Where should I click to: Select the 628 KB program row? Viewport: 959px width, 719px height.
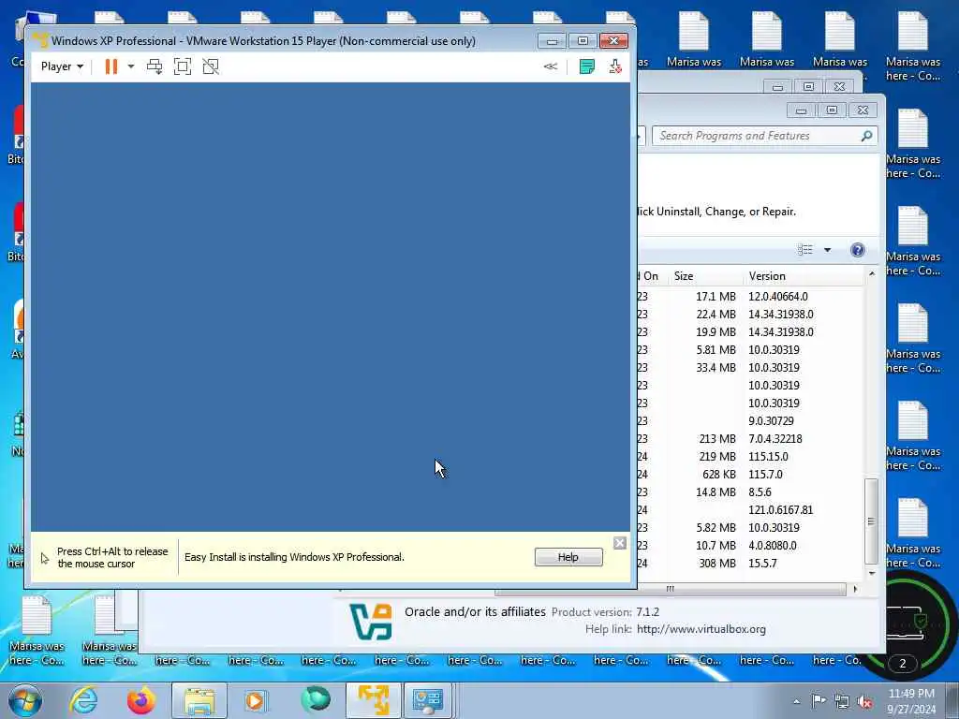(750, 474)
